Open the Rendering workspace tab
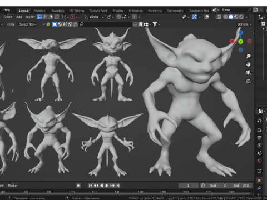 pos(155,11)
